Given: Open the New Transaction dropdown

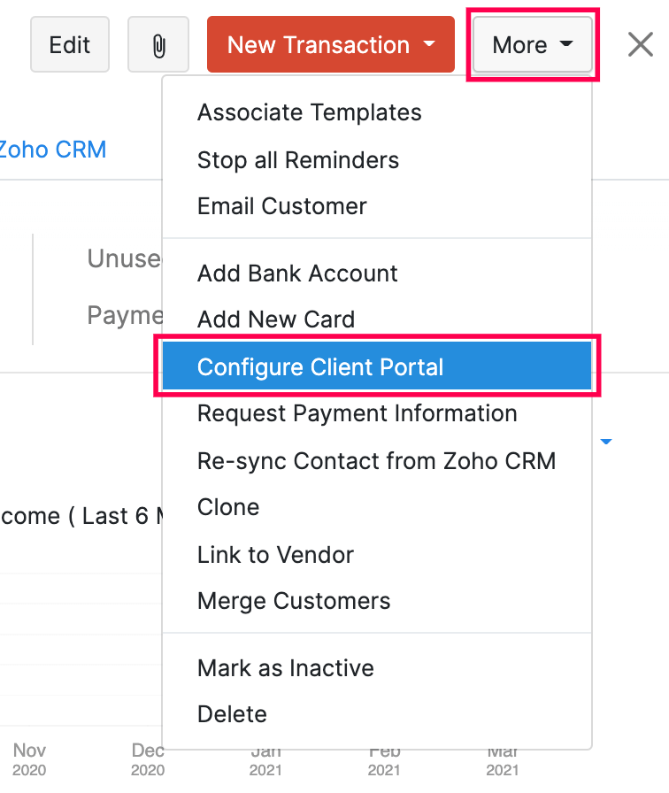Looking at the screenshot, I should point(330,45).
